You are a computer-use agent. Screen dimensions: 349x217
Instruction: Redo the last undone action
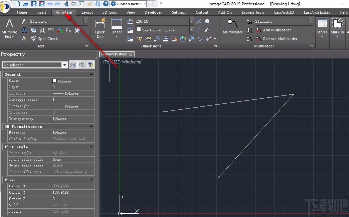tap(58, 4)
